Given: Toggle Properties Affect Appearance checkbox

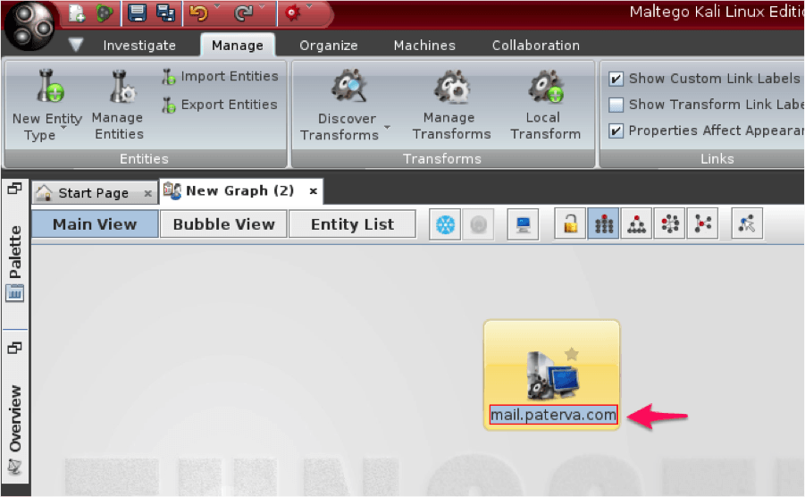Looking at the screenshot, I should 616,131.
